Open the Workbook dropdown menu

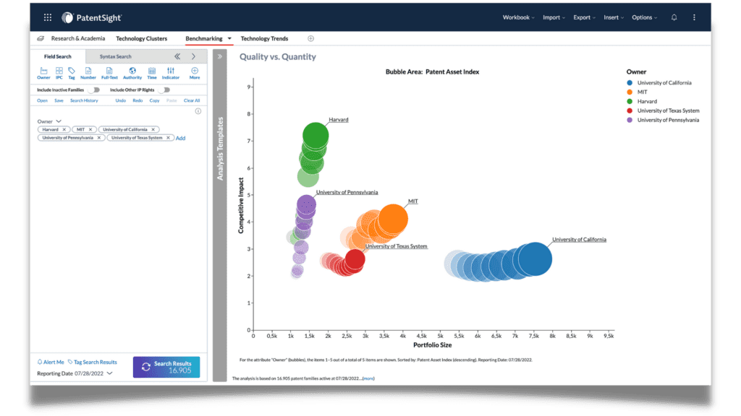(x=518, y=17)
